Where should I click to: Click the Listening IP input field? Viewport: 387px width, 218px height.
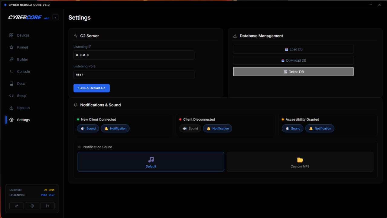click(x=134, y=55)
